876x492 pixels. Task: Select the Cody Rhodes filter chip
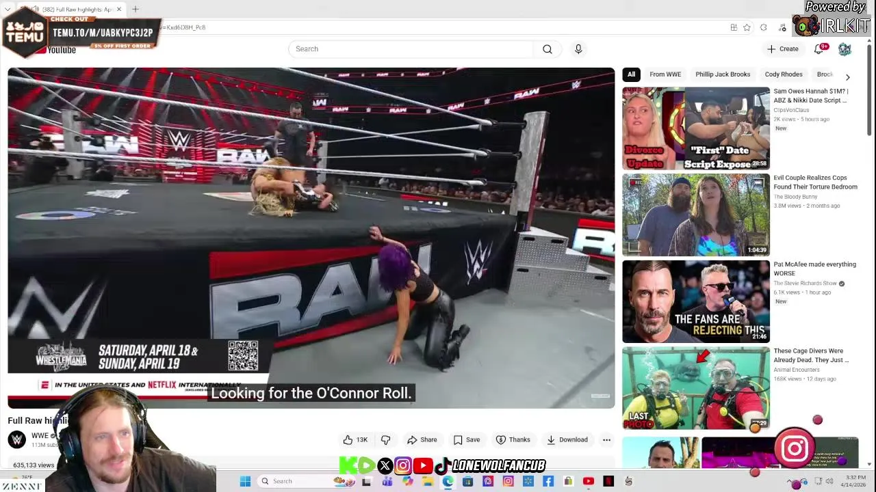pos(784,74)
